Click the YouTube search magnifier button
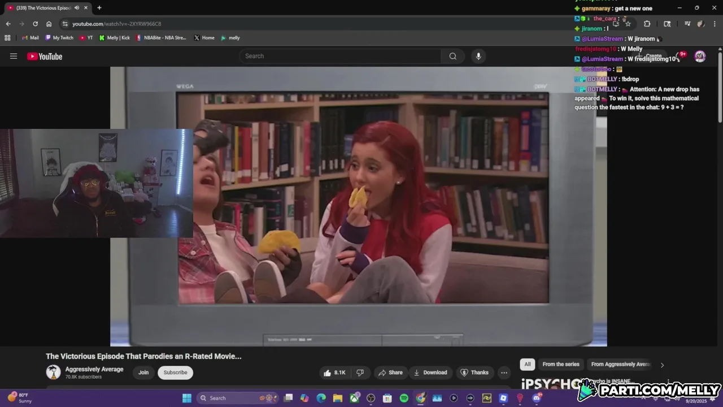Screen dimensions: 723x407 [452, 56]
